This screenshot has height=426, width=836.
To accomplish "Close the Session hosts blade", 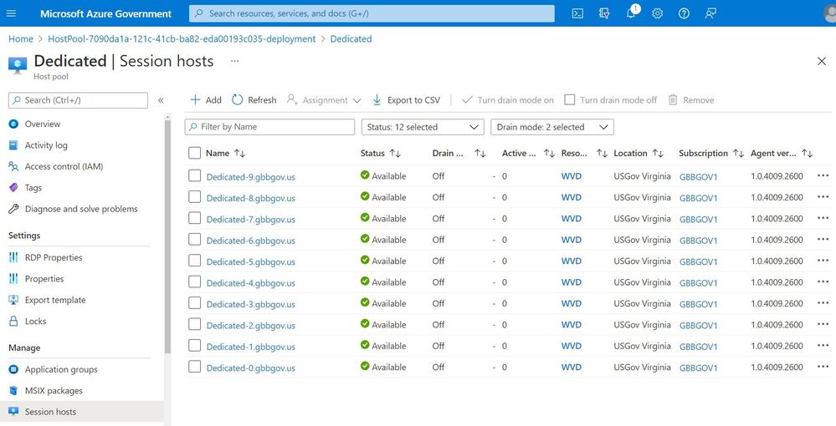I will tap(822, 61).
